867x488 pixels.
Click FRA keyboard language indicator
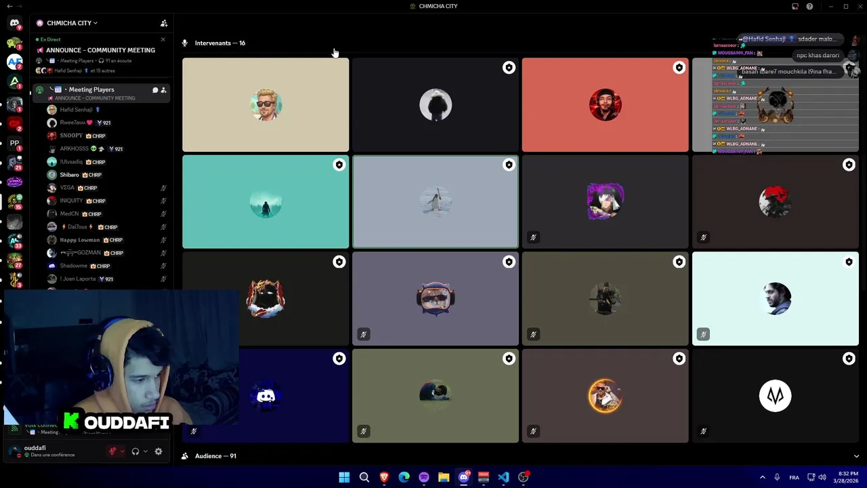tap(794, 477)
